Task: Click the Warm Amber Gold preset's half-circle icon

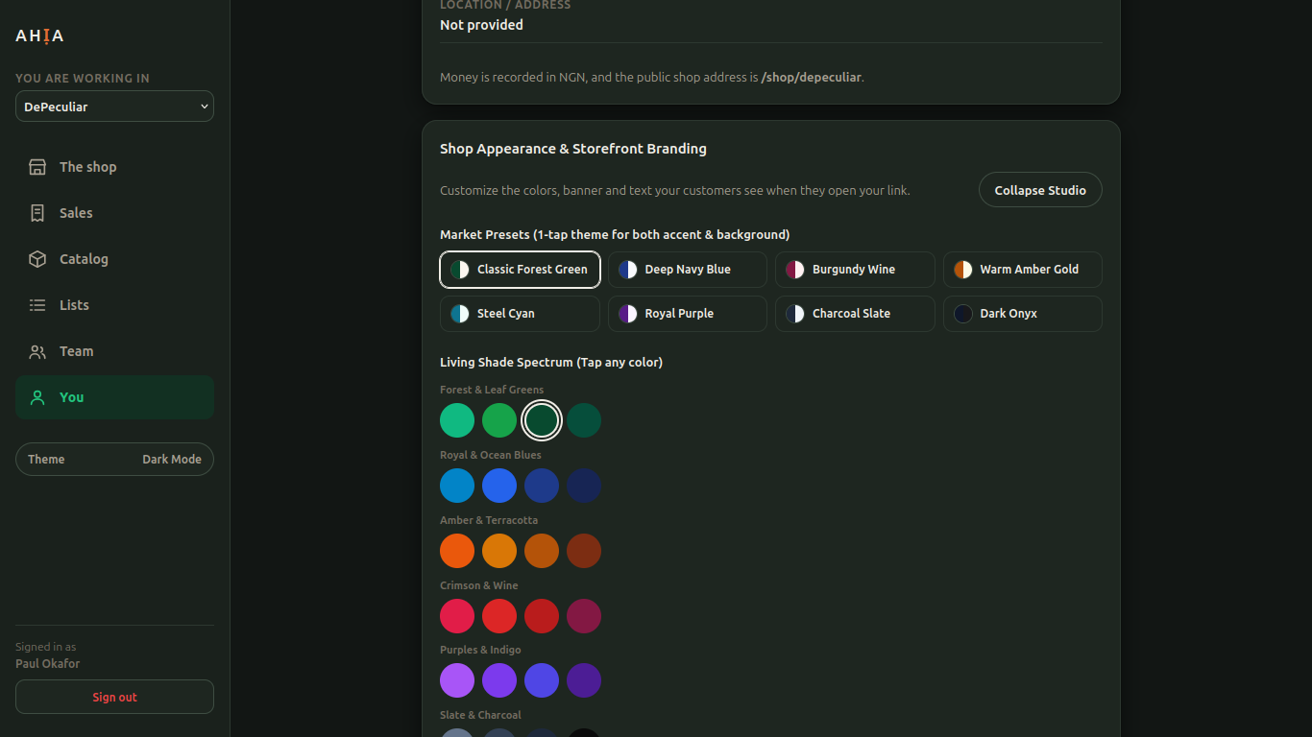Action: (x=963, y=270)
